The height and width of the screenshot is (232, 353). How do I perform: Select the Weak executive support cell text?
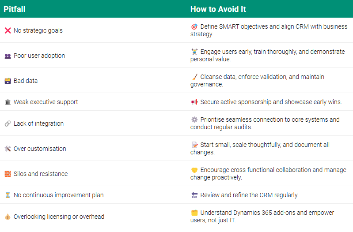tap(46, 102)
